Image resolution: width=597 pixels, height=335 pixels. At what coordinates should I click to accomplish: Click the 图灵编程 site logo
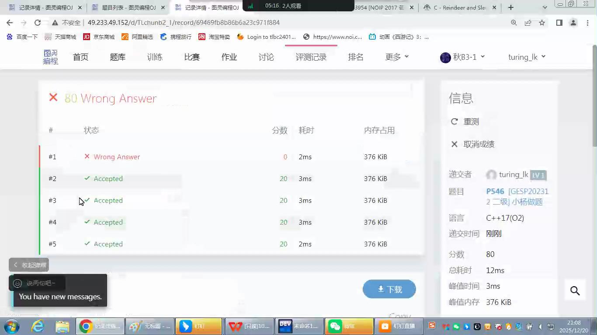point(50,57)
